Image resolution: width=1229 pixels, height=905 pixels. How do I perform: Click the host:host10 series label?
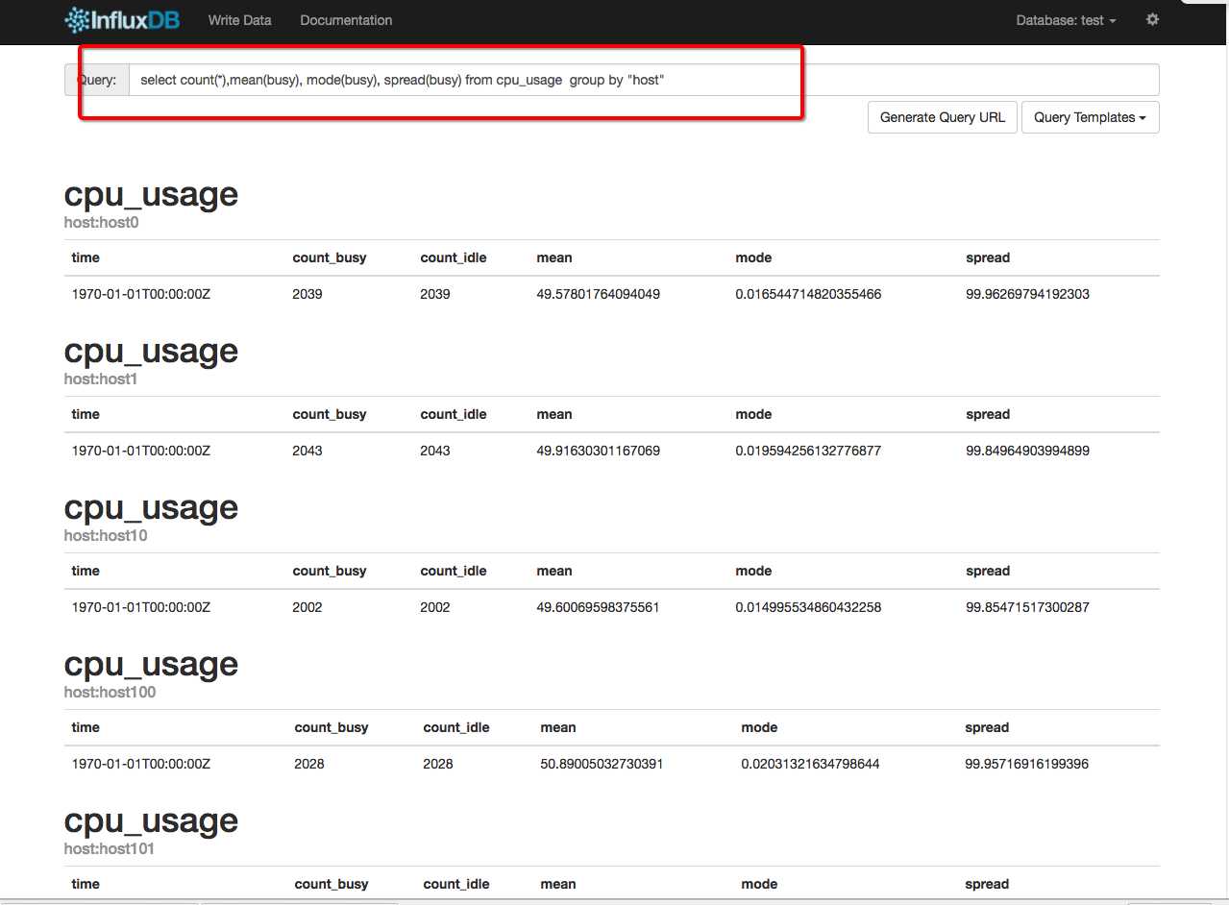coord(106,536)
